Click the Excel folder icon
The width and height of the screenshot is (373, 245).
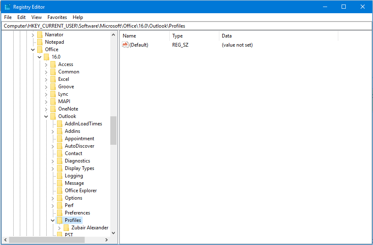click(x=53, y=79)
